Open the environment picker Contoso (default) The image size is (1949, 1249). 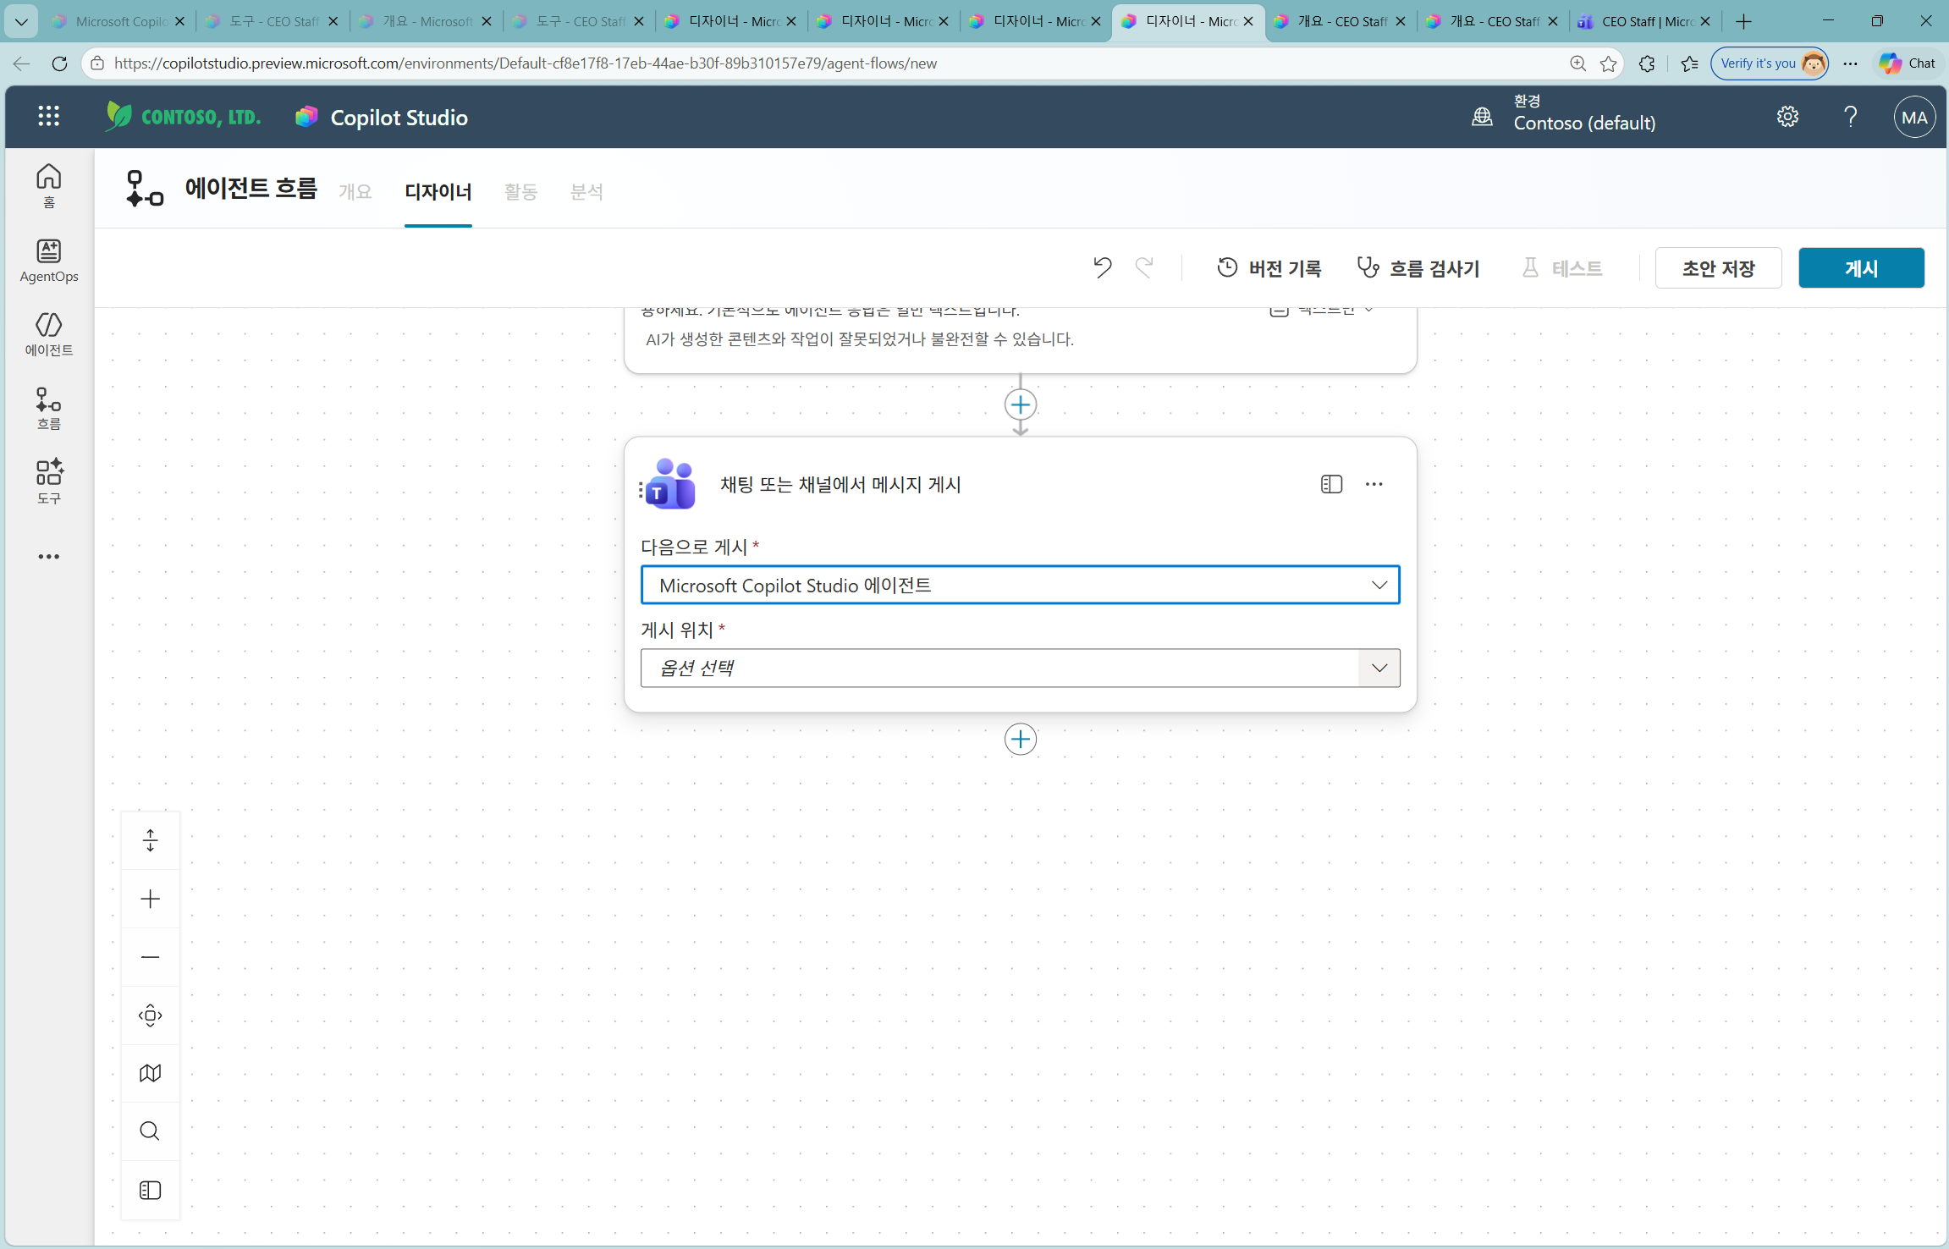(1564, 114)
